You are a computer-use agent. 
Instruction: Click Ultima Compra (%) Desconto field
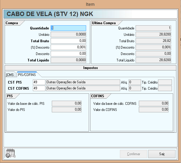click(x=153, y=47)
